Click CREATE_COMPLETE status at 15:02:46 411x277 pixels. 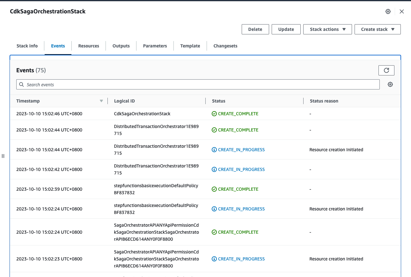[x=235, y=114]
